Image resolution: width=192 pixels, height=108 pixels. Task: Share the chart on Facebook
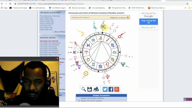tap(111, 89)
